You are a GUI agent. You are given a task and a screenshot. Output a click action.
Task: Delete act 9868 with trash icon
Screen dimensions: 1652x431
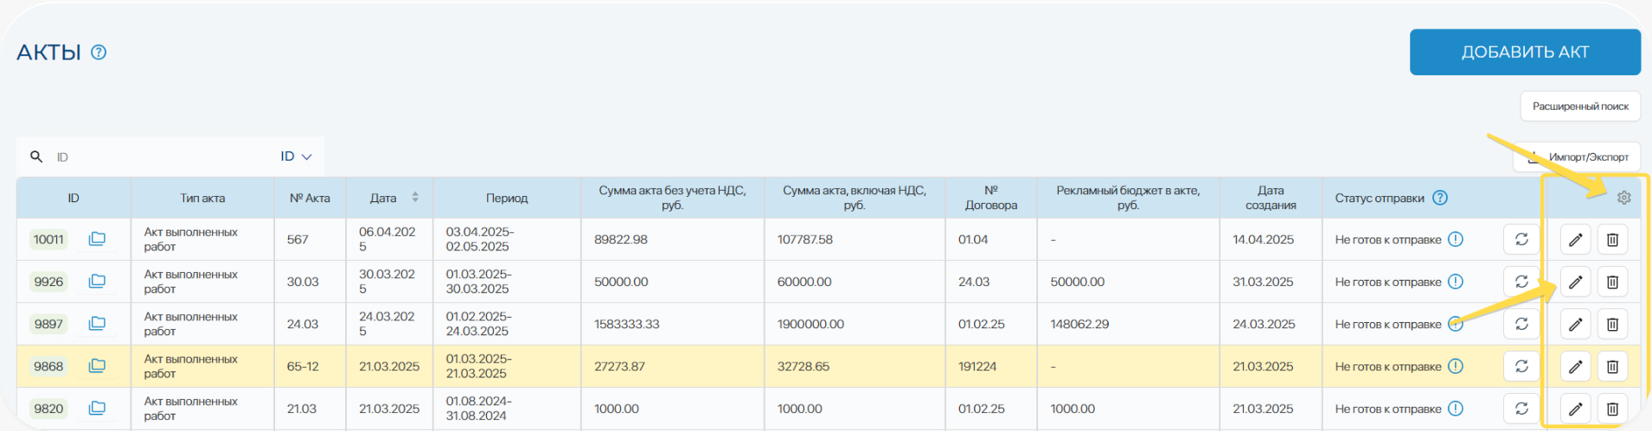point(1612,367)
